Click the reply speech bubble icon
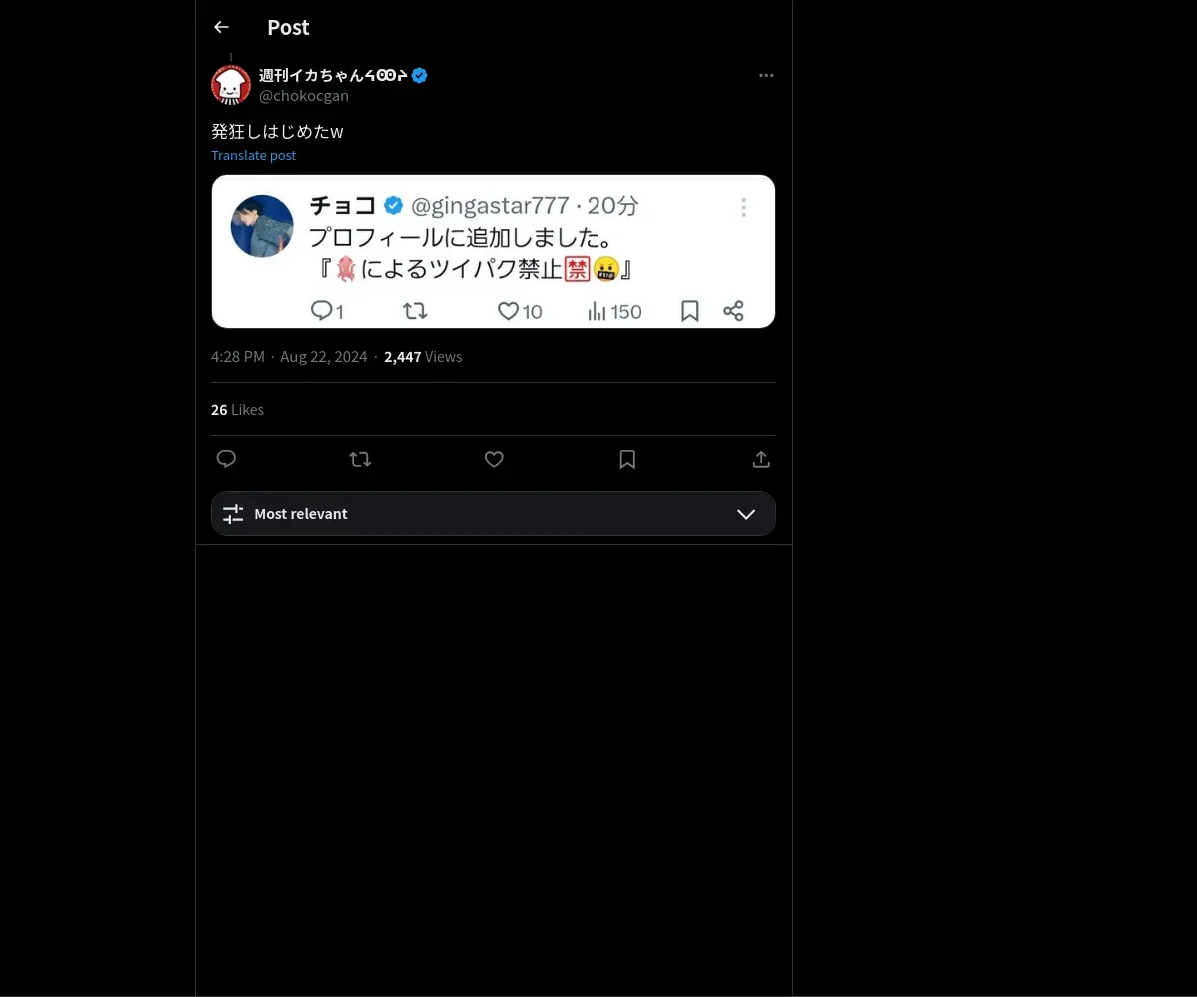This screenshot has height=997, width=1197. click(x=226, y=459)
